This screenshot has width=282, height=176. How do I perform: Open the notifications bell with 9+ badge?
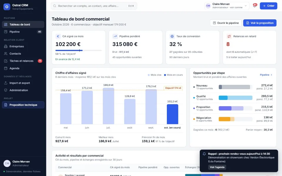point(255,6)
